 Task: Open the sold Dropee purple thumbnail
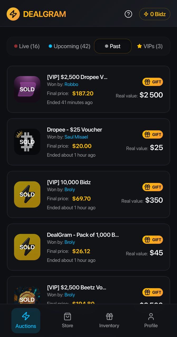click(x=27, y=89)
